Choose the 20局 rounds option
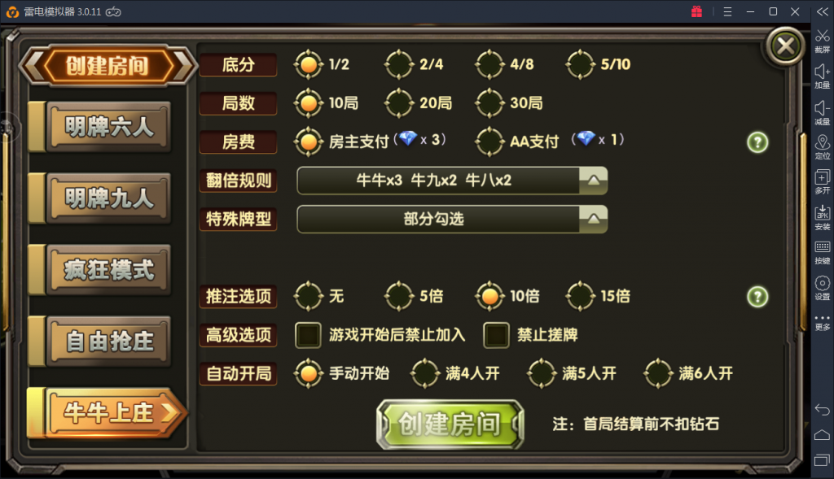The width and height of the screenshot is (834, 479). pyautogui.click(x=399, y=103)
